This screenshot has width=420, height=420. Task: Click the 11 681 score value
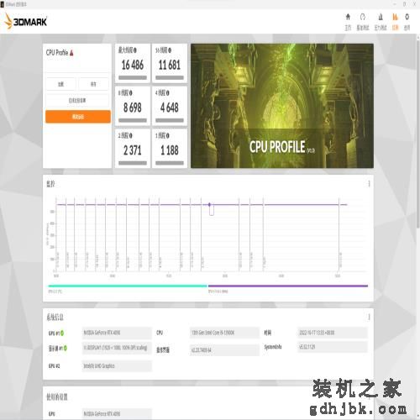click(x=170, y=65)
